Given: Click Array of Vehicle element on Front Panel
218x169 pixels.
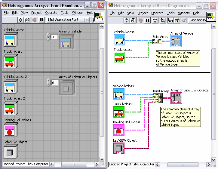Looking at the screenshot, I should (66, 42).
